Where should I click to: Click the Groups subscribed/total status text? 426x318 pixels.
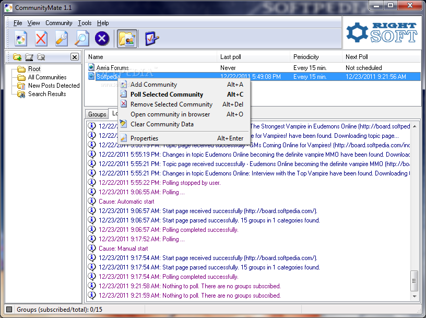[60, 310]
